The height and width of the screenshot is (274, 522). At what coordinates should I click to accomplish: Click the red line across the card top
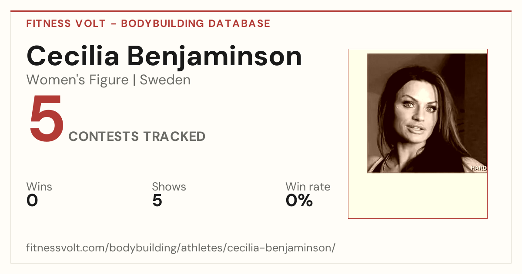pos(261,11)
